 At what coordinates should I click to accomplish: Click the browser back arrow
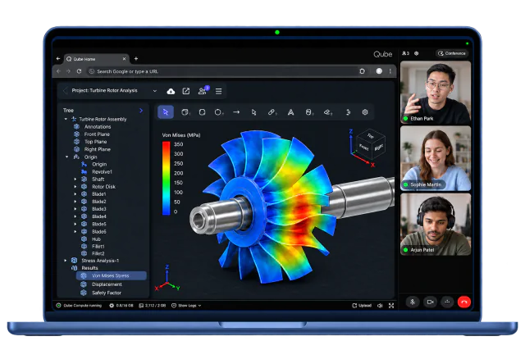pyautogui.click(x=58, y=71)
